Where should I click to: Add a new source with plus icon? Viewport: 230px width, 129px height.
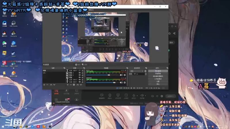(x=68, y=85)
